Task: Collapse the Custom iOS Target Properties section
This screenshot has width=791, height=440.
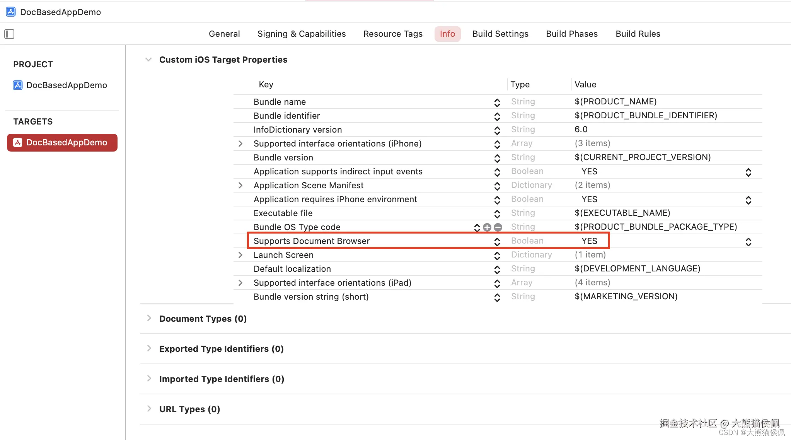Action: click(x=148, y=60)
